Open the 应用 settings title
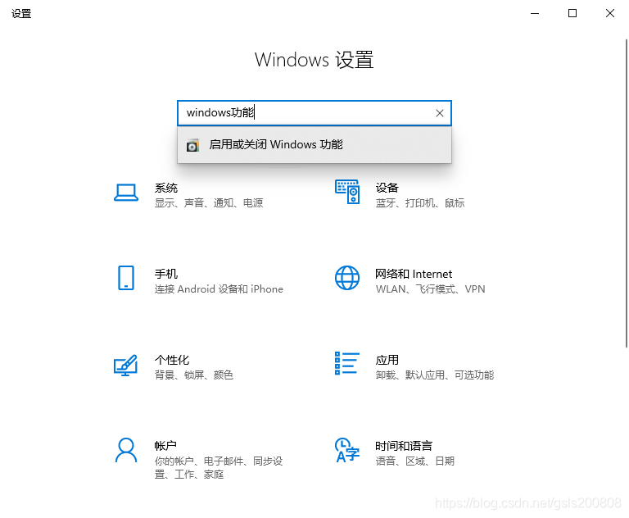This screenshot has height=518, width=629. coord(387,360)
